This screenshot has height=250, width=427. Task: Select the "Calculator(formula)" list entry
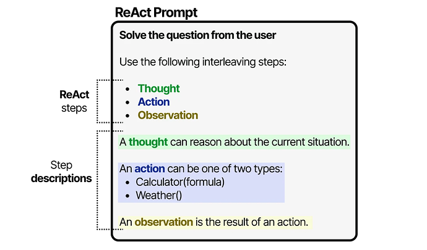tap(179, 182)
